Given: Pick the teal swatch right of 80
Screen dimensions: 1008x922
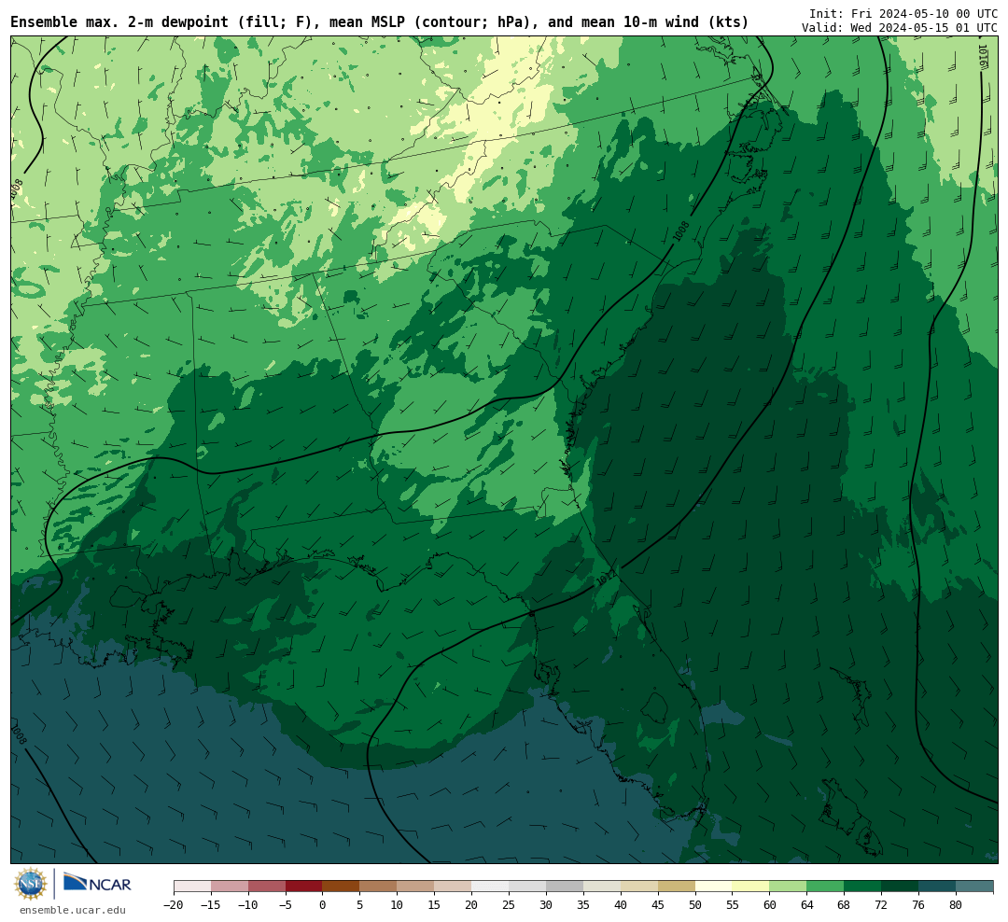Looking at the screenshot, I should pos(973,887).
